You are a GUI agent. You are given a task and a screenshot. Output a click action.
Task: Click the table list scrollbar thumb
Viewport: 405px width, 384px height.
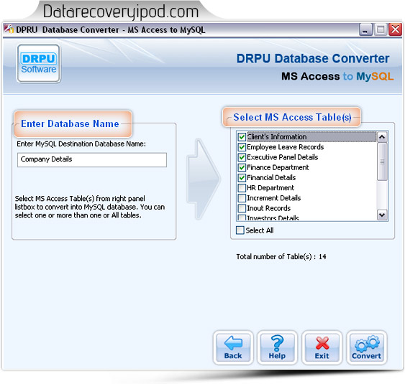coord(382,161)
